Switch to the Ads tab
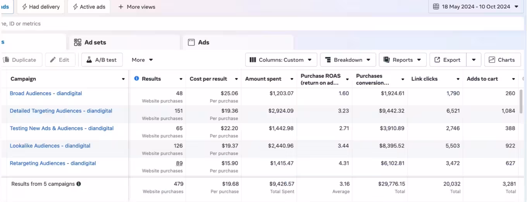 (238, 42)
